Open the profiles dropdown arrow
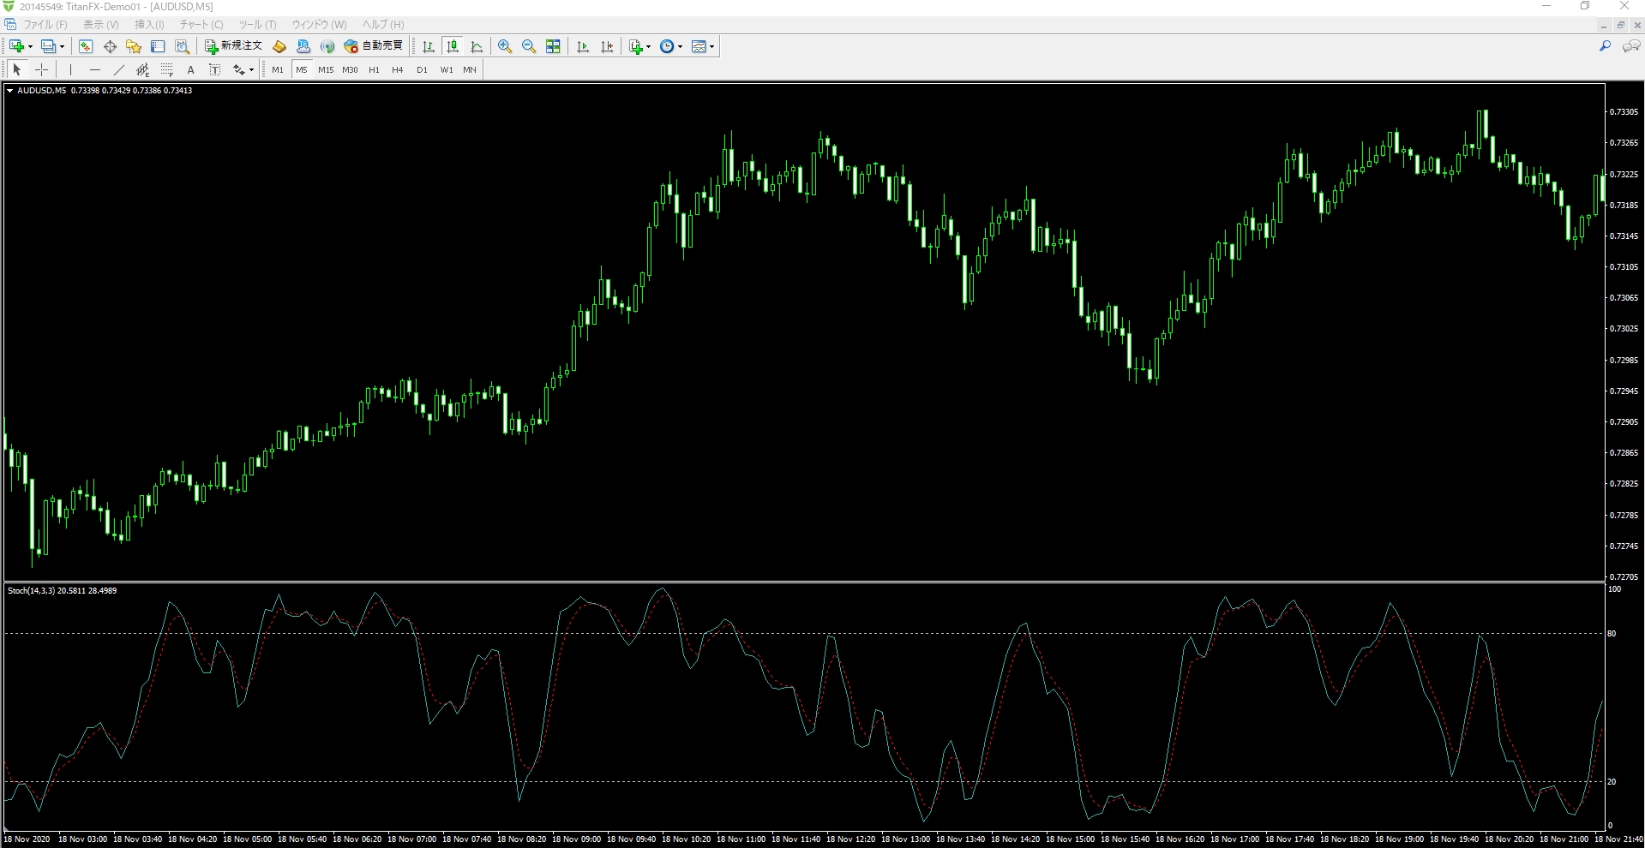The image size is (1645, 848). pos(62,47)
